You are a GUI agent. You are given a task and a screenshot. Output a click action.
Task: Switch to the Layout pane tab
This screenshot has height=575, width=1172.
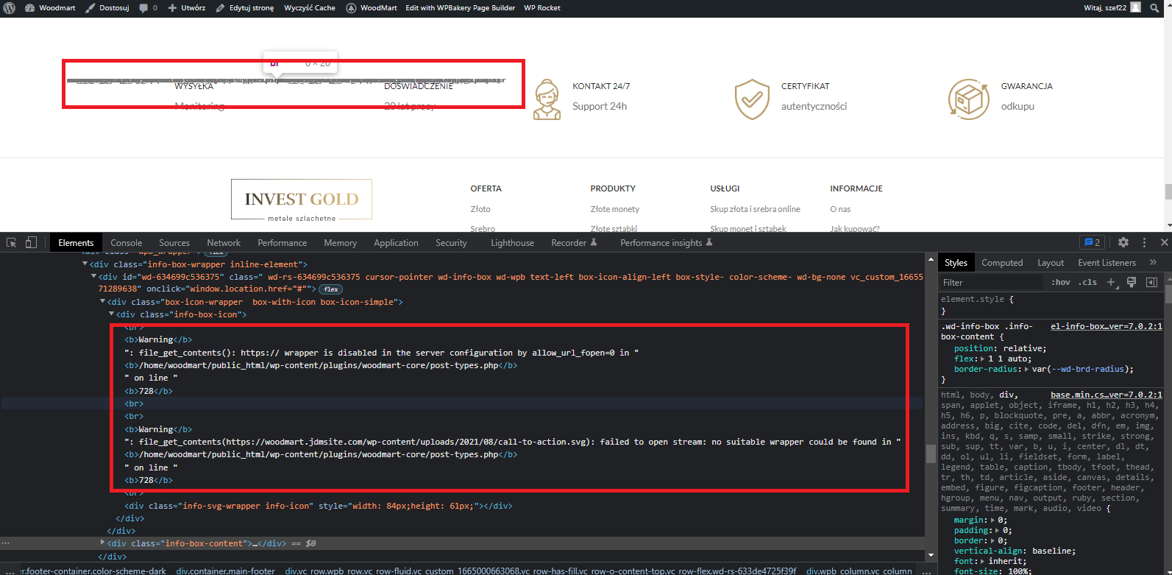click(1051, 263)
